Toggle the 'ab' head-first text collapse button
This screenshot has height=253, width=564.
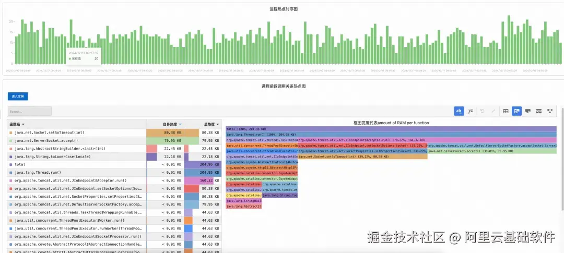tap(459, 111)
